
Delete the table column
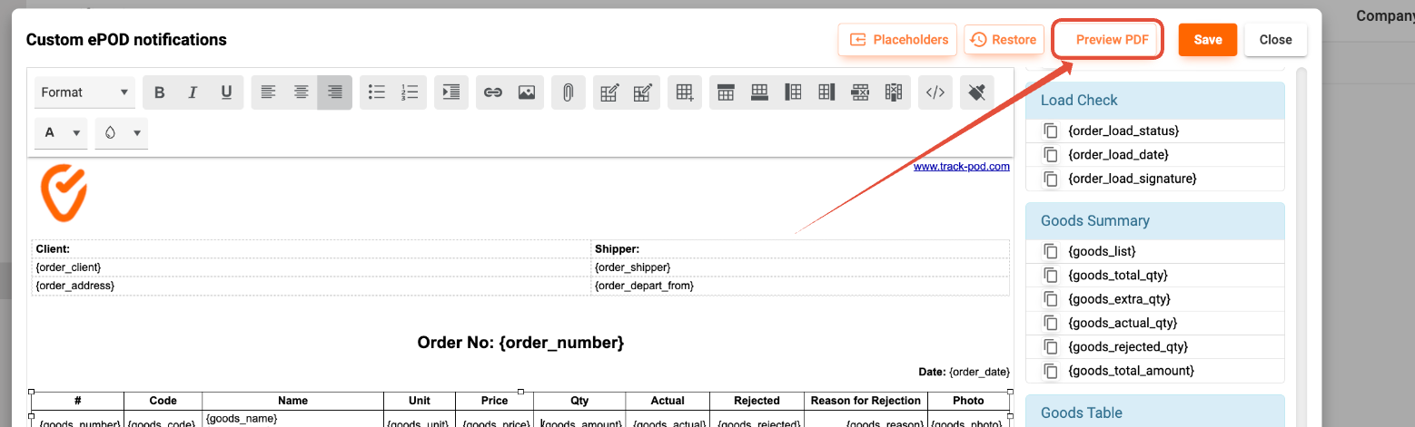click(x=894, y=92)
